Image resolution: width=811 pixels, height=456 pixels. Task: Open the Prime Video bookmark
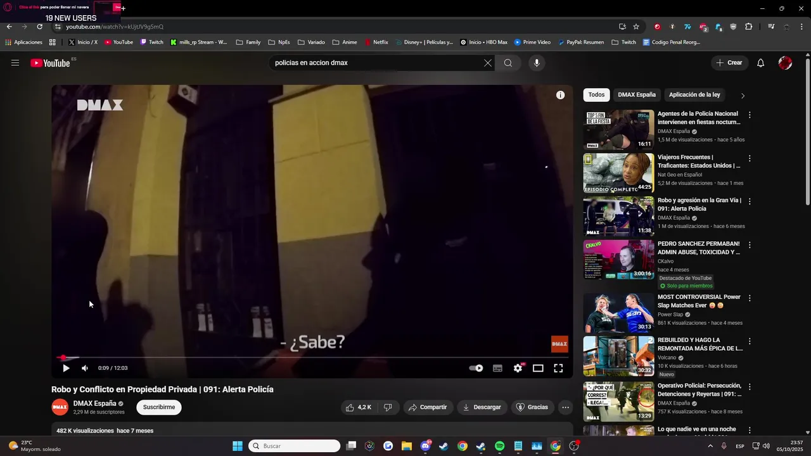532,42
